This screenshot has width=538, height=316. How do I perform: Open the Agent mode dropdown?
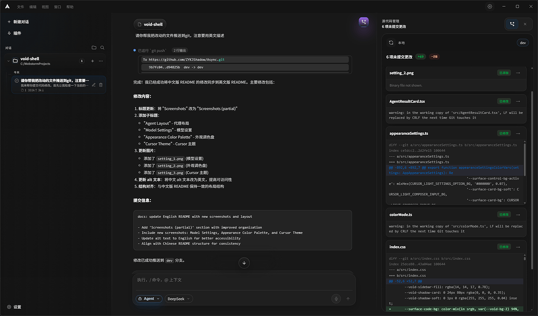point(149,299)
